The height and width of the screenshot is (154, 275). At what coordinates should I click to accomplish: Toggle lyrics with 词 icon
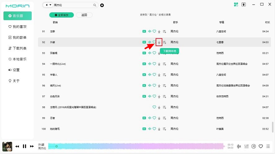(x=254, y=146)
